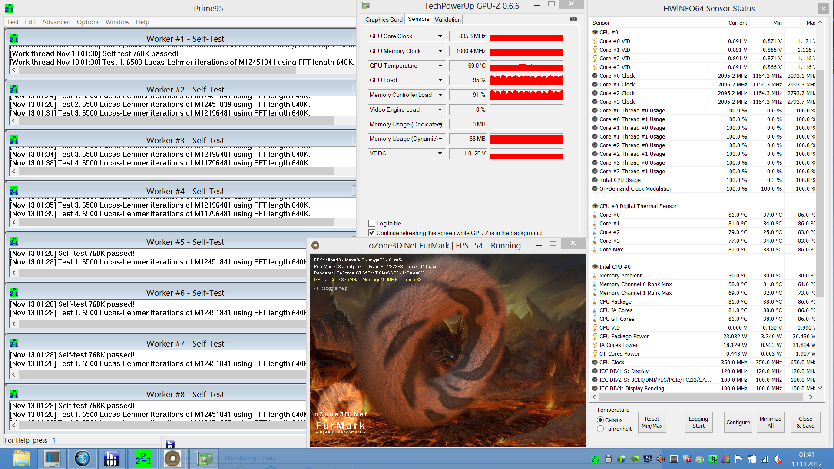Click GPU-Z taskbar icon
Image resolution: width=834 pixels, height=469 pixels.
coord(204,459)
